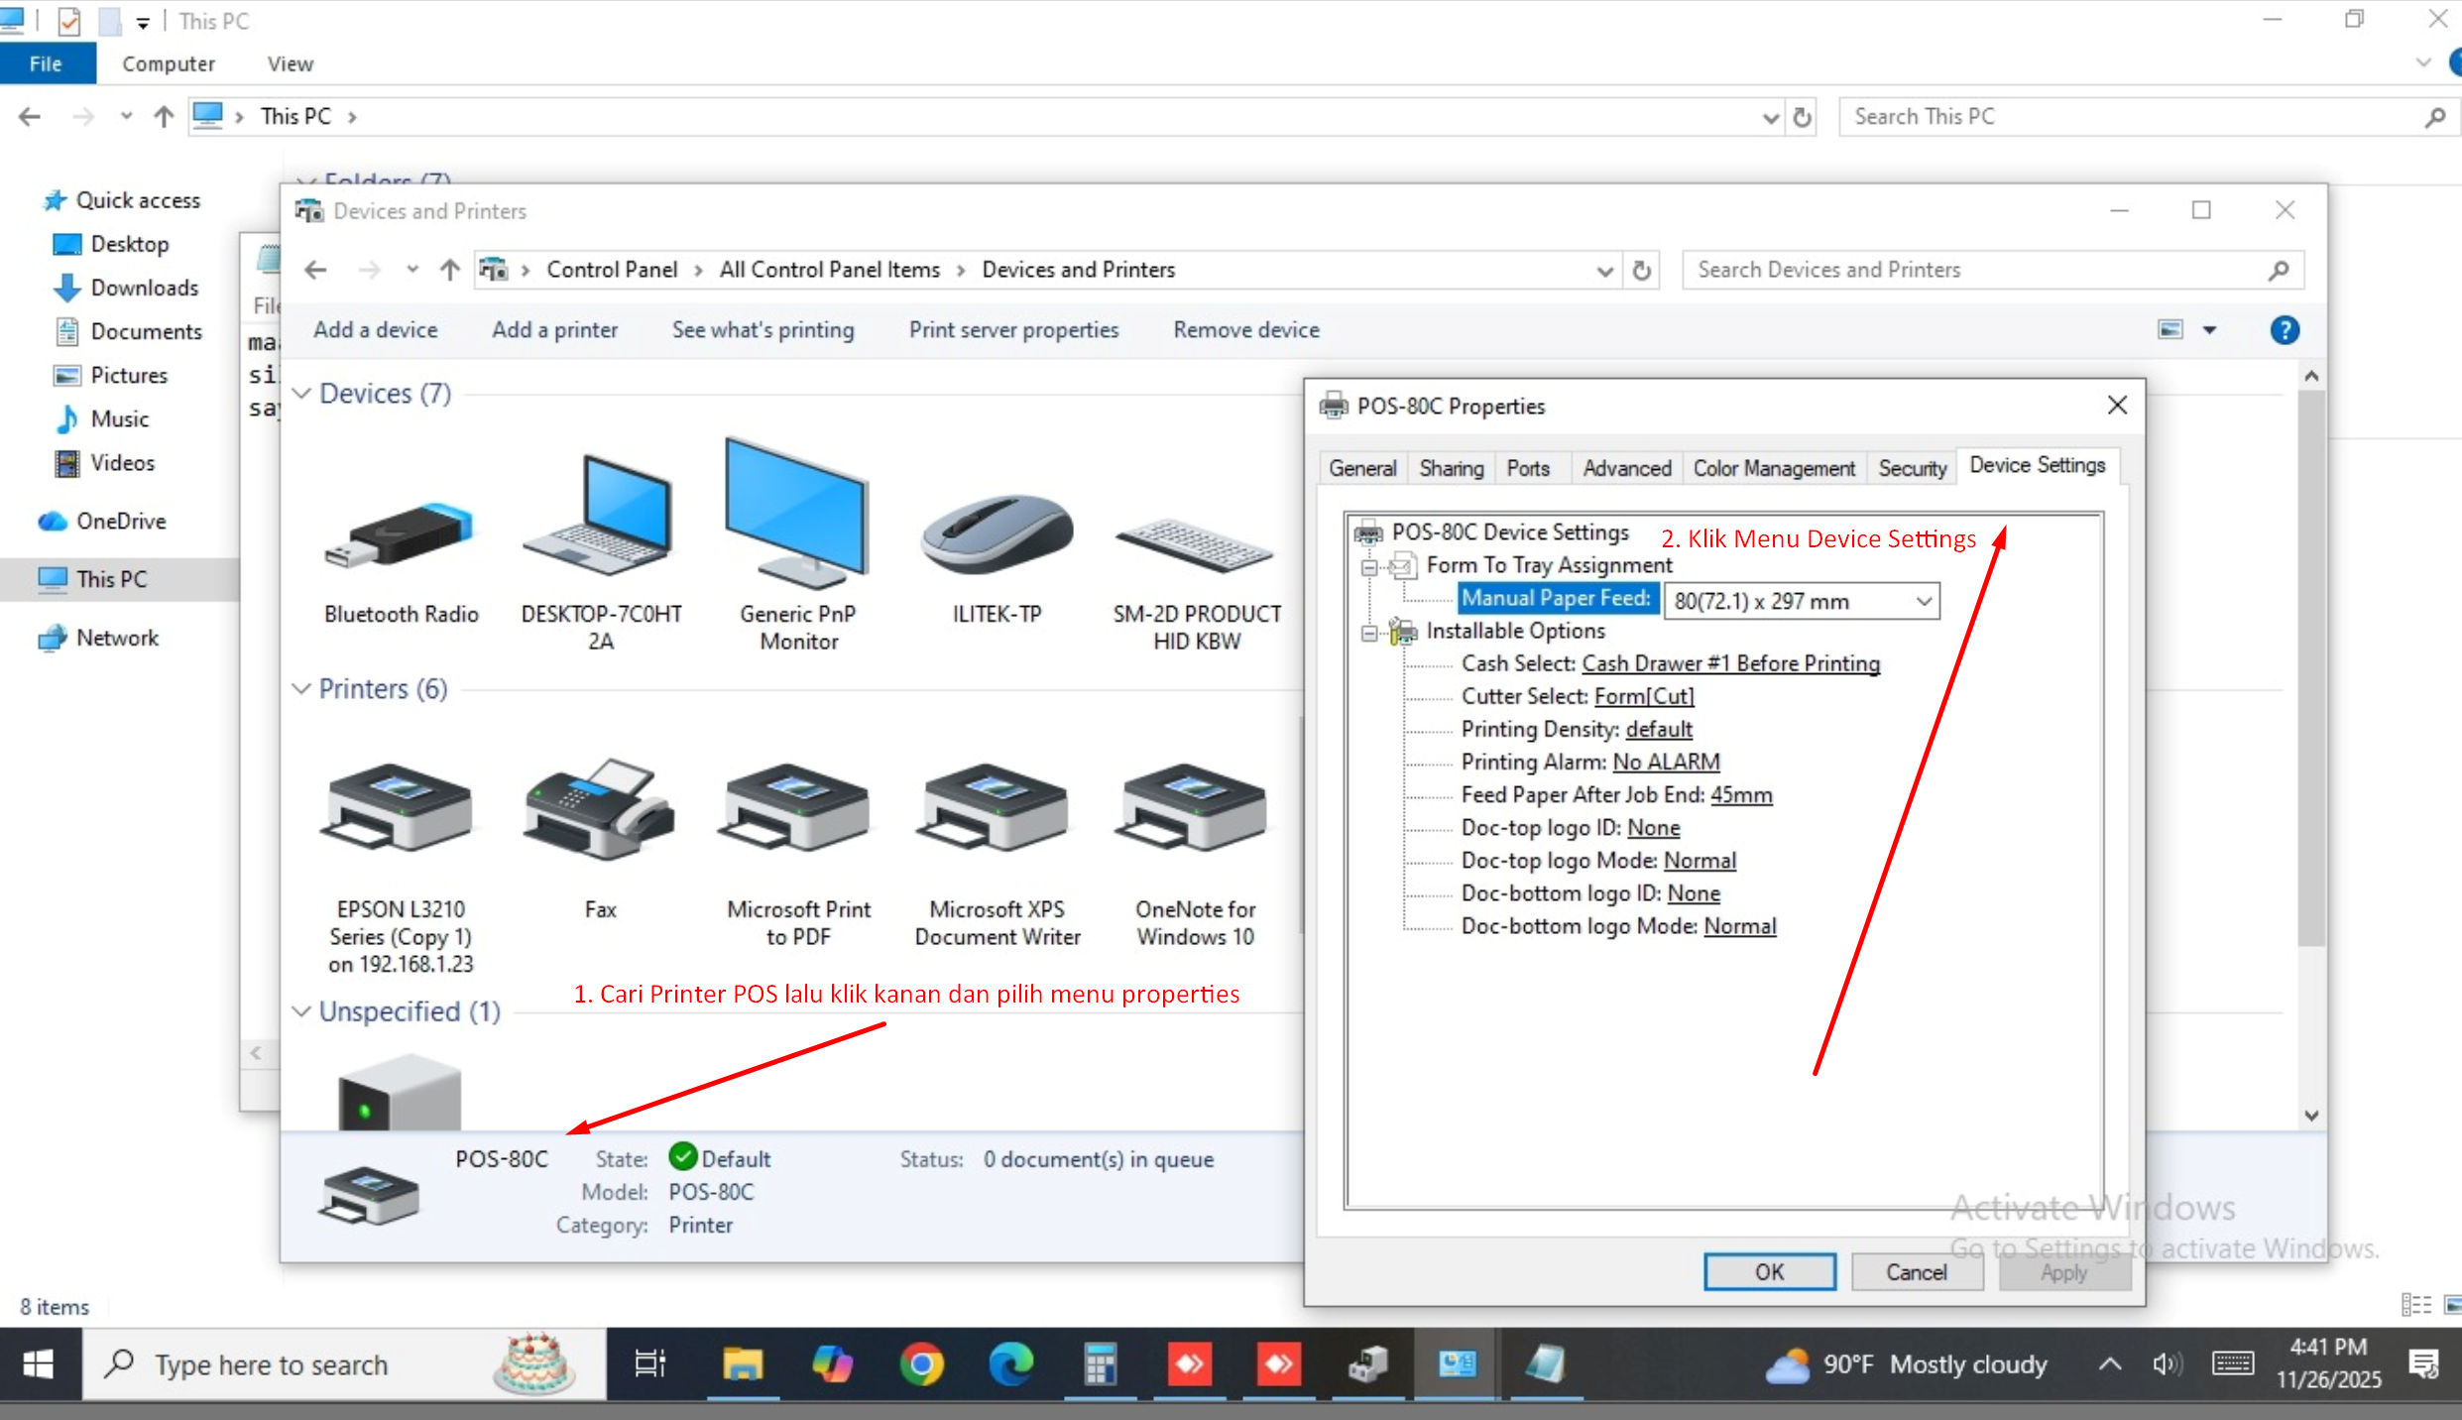Collapse the Printers (6) group
The image size is (2462, 1420).
tap(301, 689)
